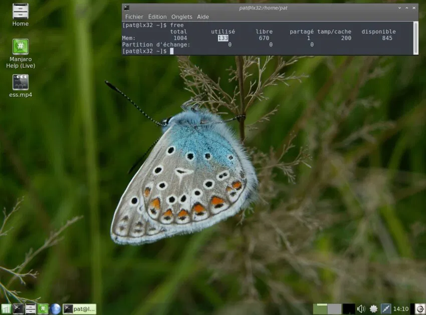Open the application menu launcher
The width and height of the screenshot is (426, 315).
(7, 309)
